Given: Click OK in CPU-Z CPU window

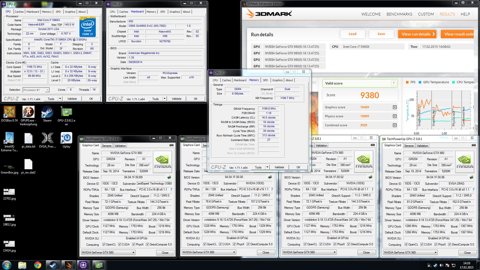Looking at the screenshot, I should pyautogui.click(x=91, y=99).
